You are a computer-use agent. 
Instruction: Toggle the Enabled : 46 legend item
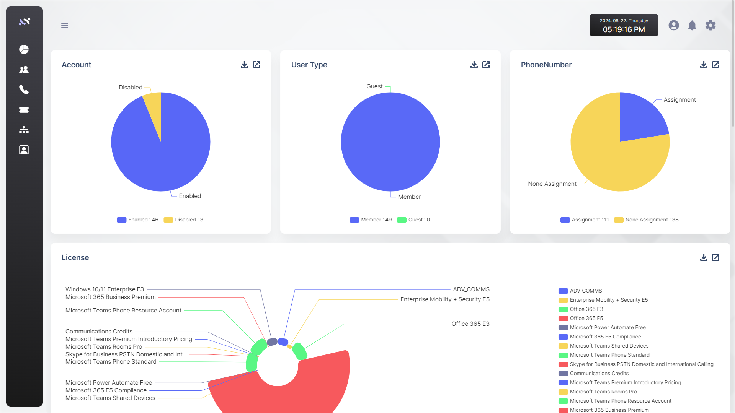138,220
